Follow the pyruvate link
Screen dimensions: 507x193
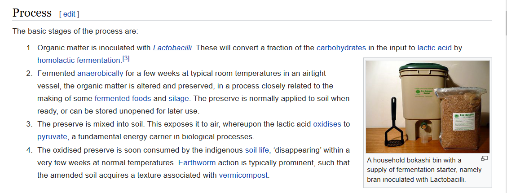point(52,136)
